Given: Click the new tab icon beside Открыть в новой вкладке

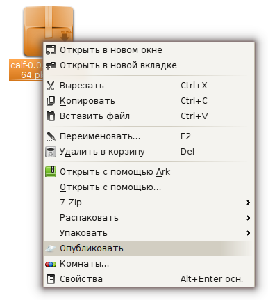Looking at the screenshot, I should [x=51, y=65].
